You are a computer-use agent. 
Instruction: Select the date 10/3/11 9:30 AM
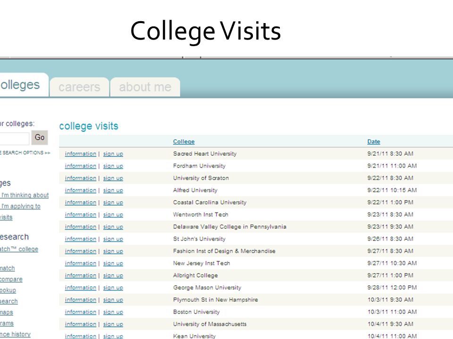click(390, 299)
